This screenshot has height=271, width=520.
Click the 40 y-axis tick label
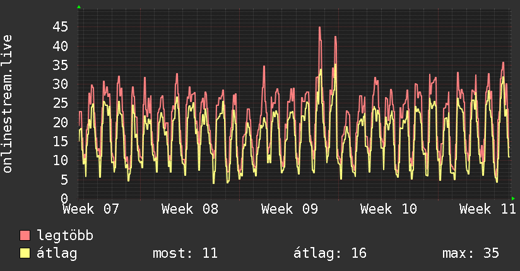pos(61,46)
